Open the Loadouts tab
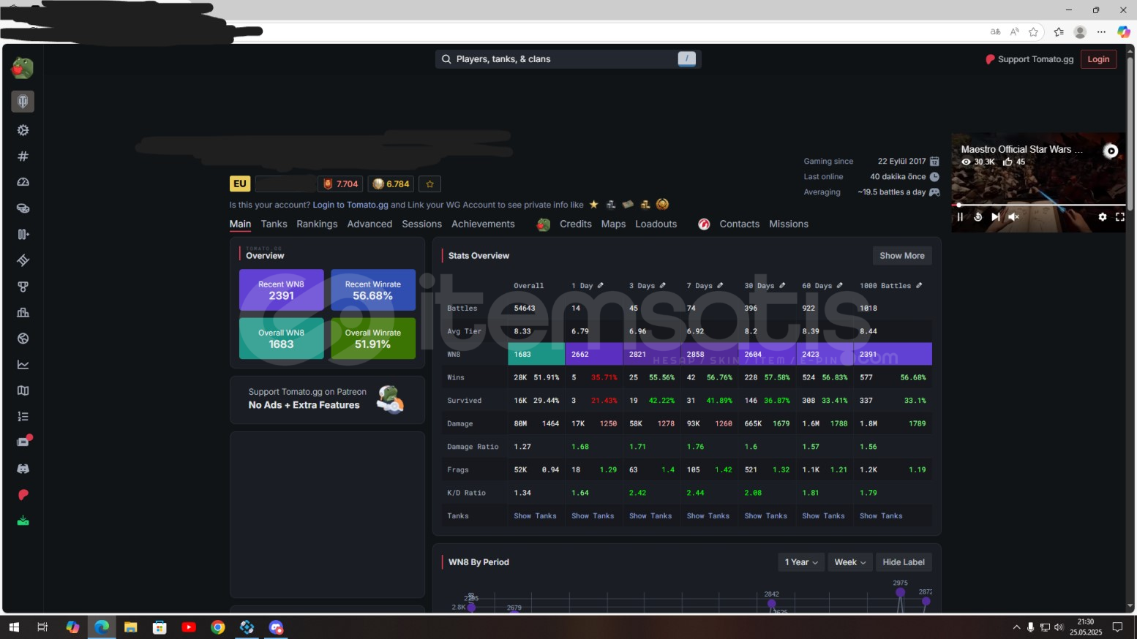The image size is (1137, 639). 656,224
